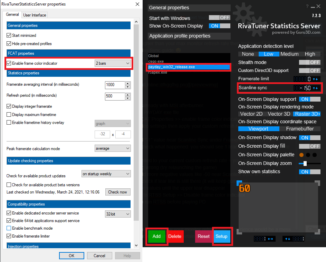Set detection level to High
This screenshot has height=262, width=326.
click(310, 54)
